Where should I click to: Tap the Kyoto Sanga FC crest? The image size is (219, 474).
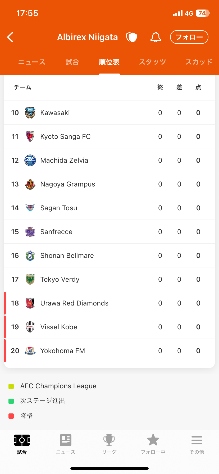30,136
